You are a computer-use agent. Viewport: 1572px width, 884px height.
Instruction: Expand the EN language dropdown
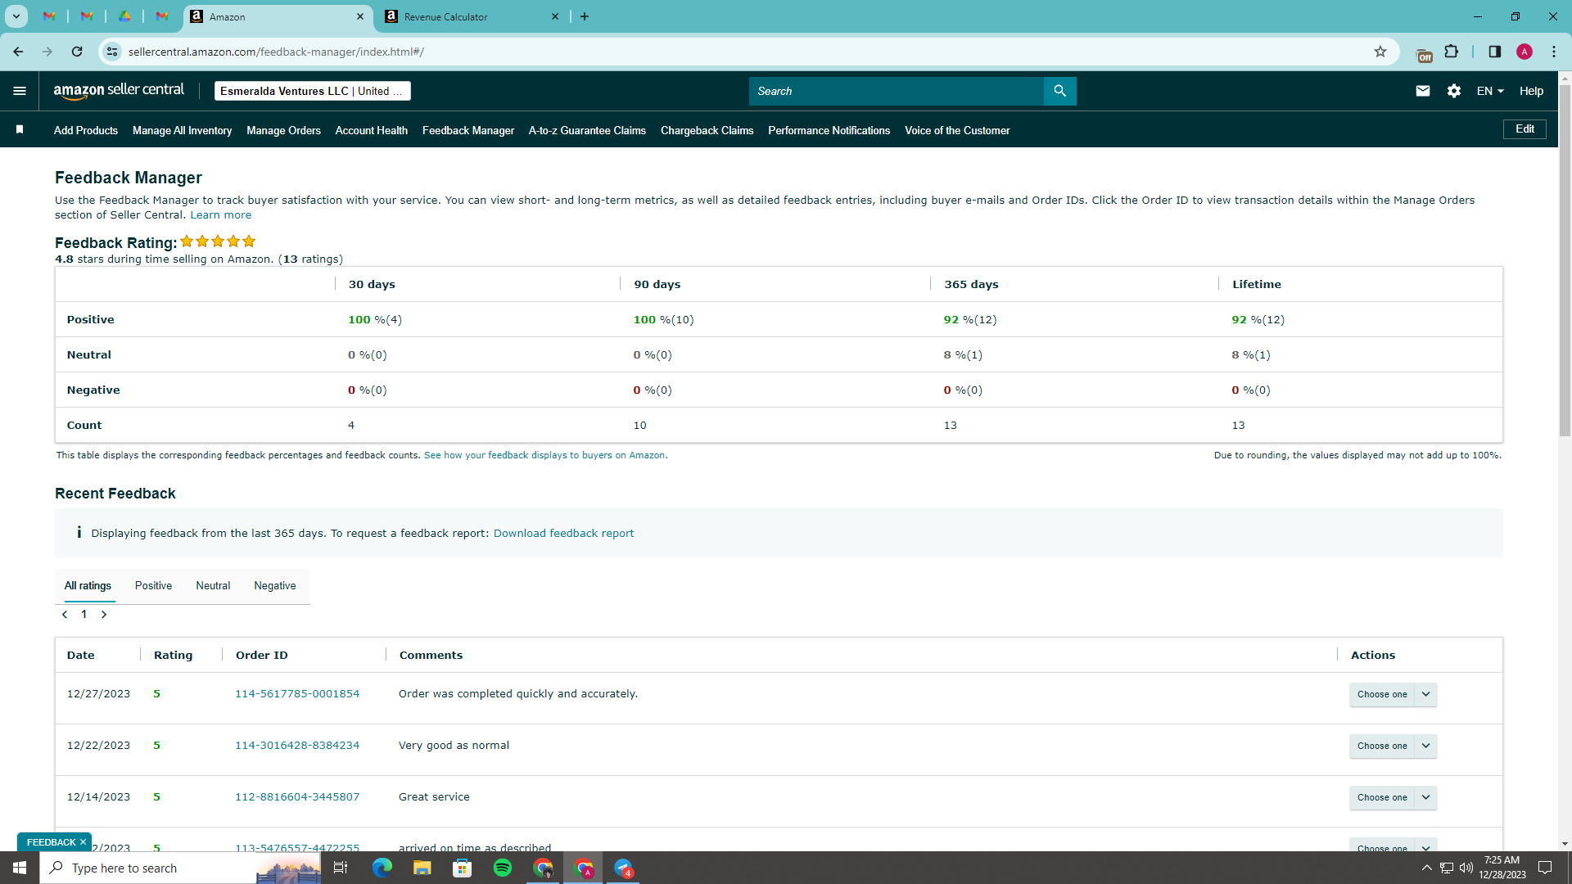click(x=1490, y=91)
